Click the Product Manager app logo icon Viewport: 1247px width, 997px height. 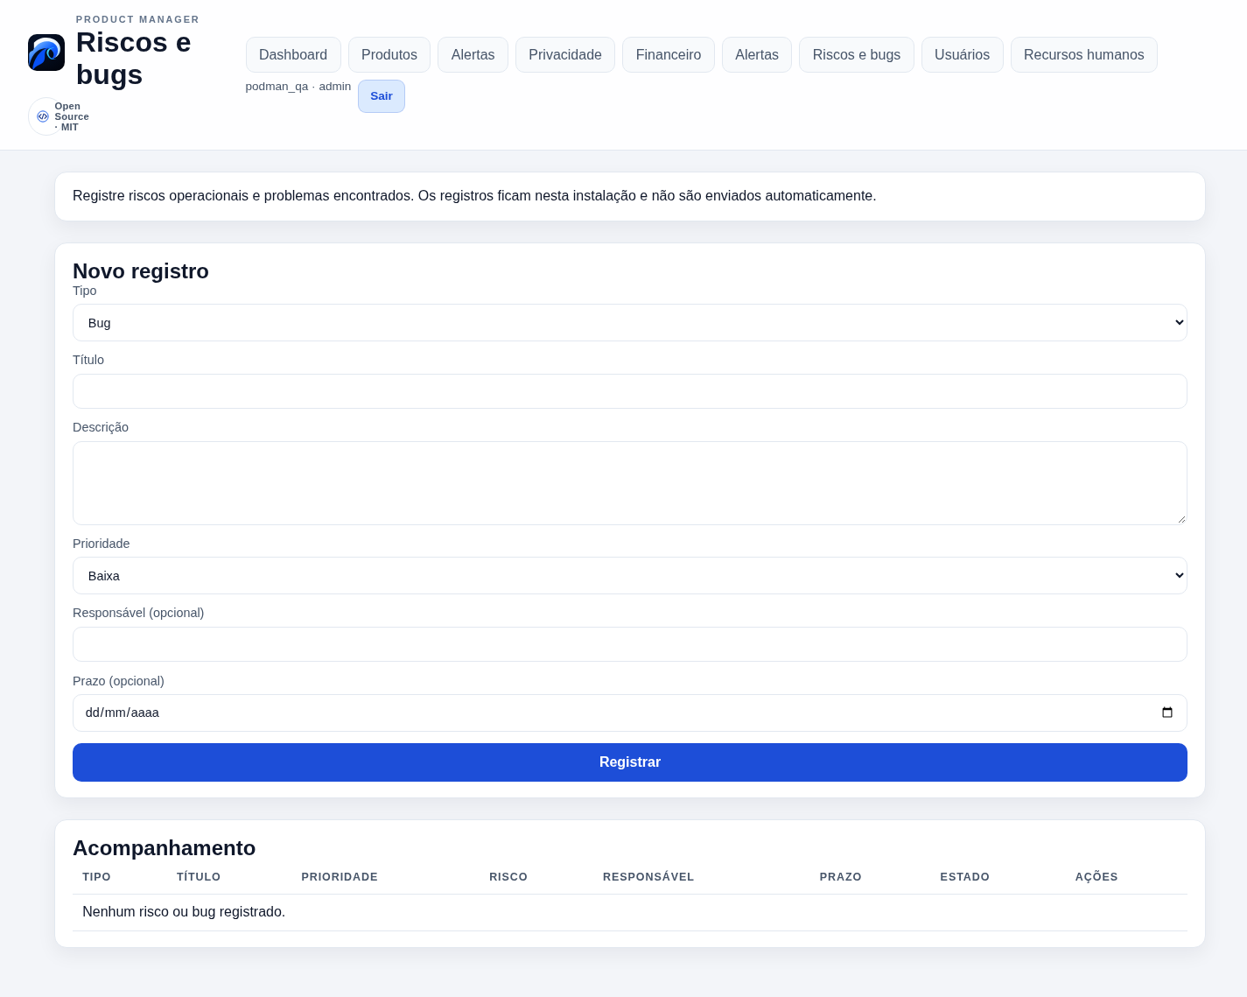click(46, 53)
